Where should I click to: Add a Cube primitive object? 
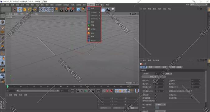78,10
